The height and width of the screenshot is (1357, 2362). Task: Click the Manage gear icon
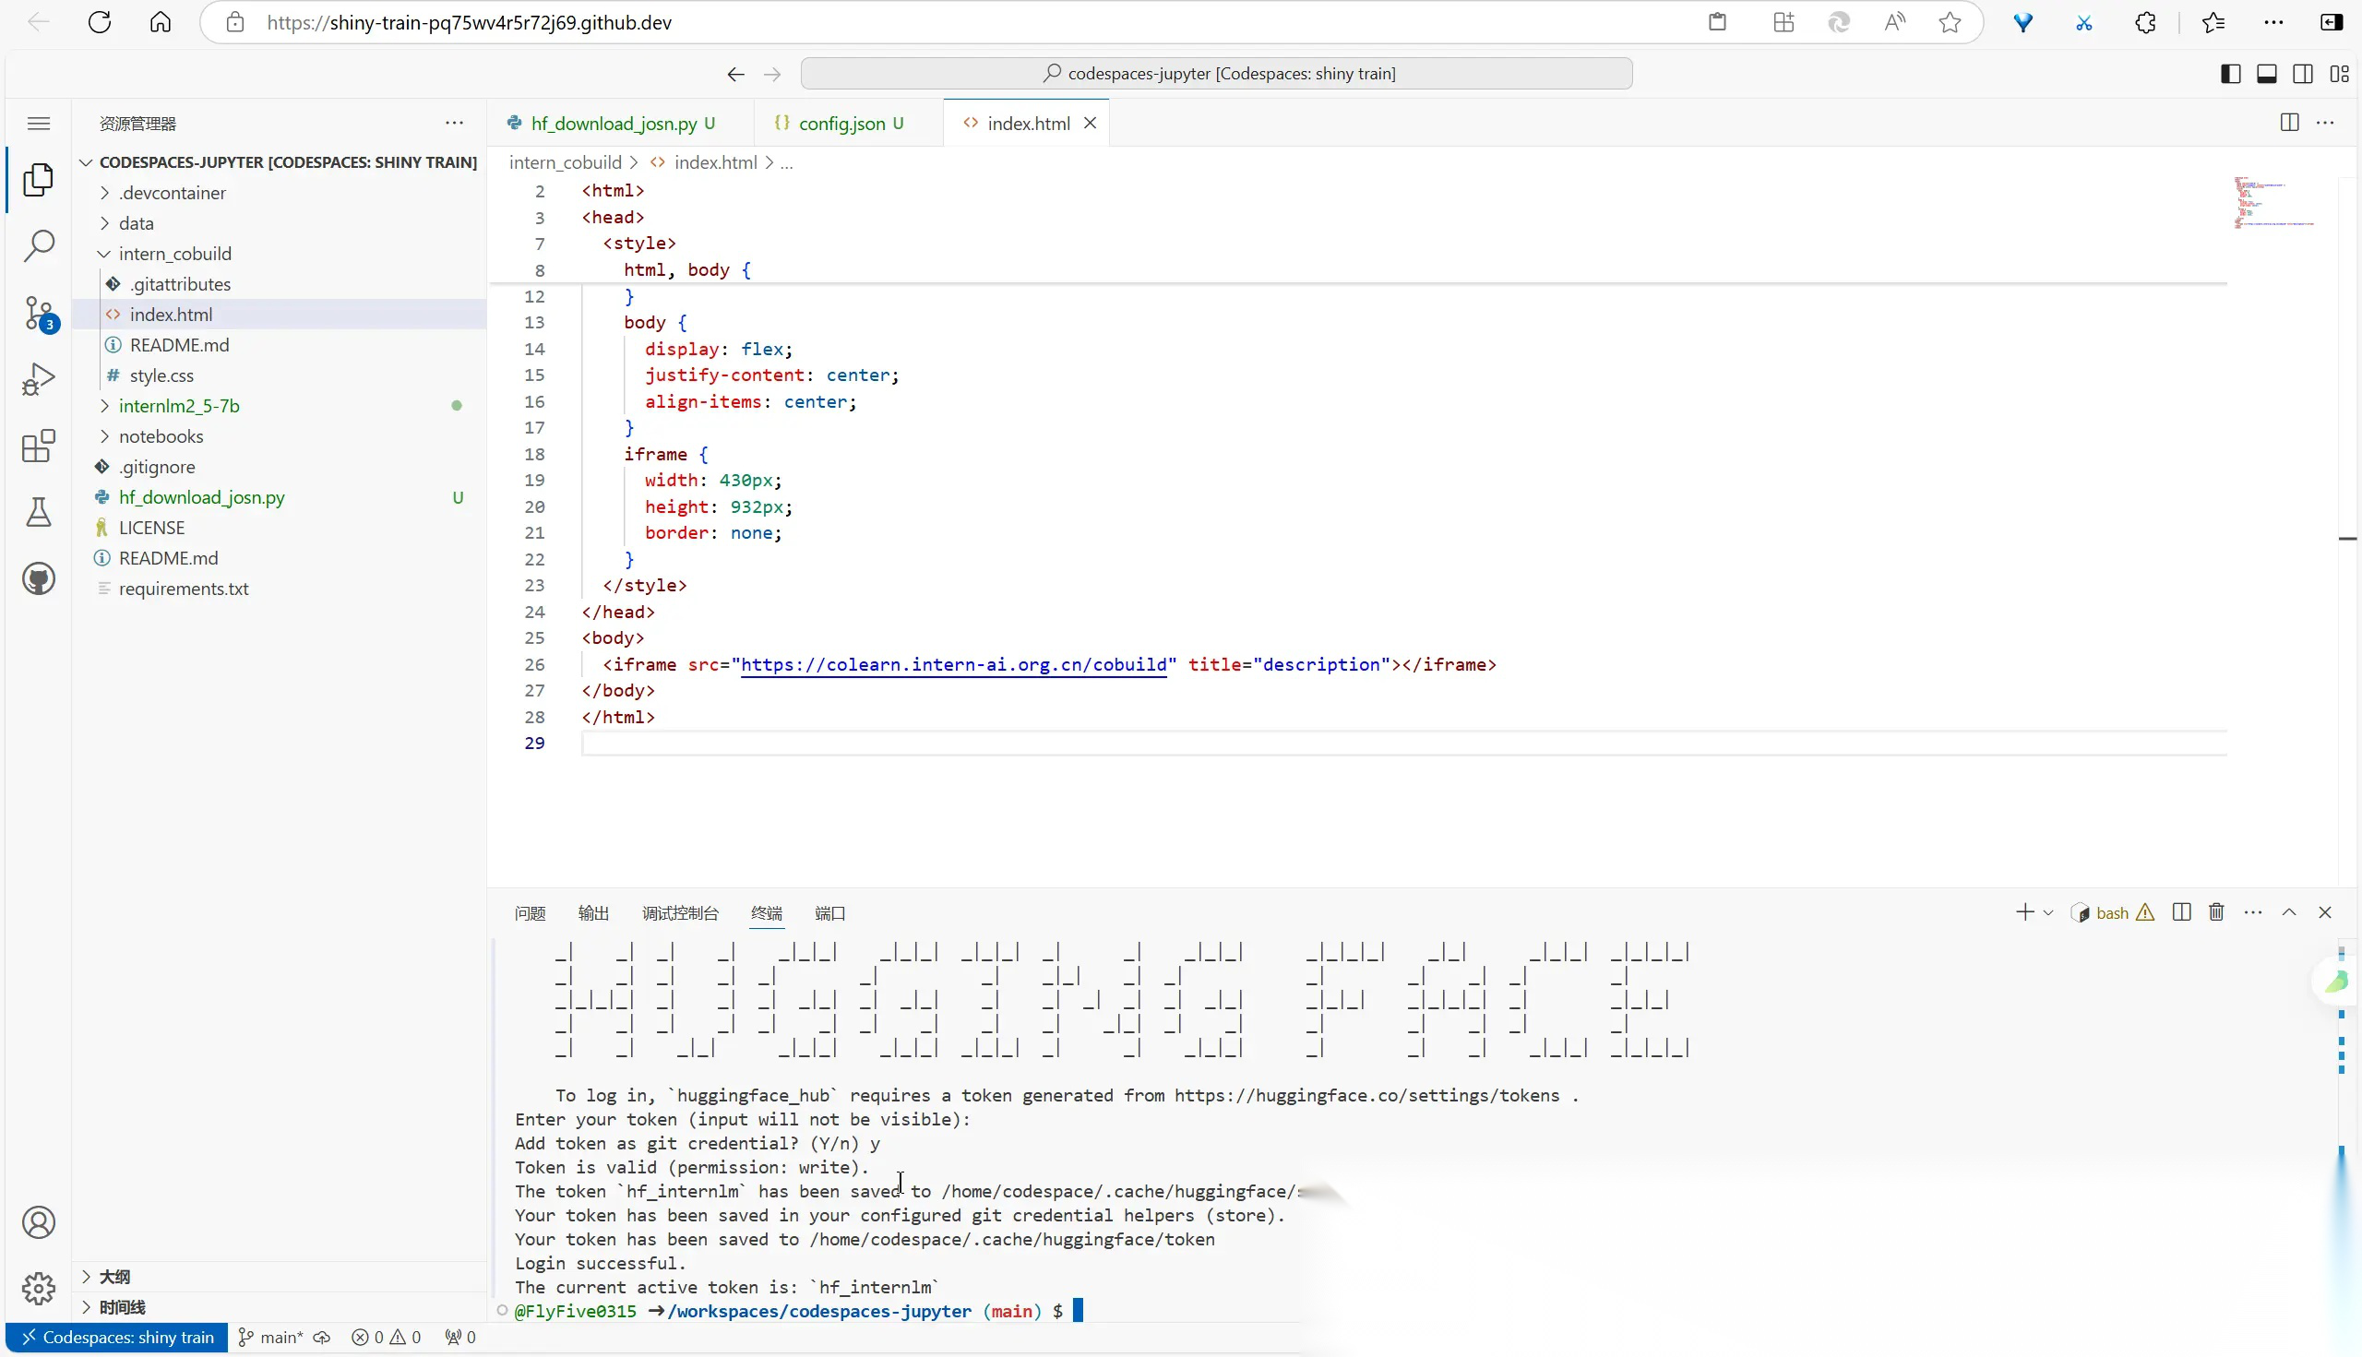[38, 1289]
